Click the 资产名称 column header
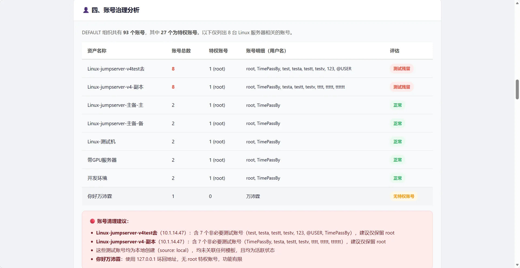Image resolution: width=520 pixels, height=268 pixels. tap(97, 51)
